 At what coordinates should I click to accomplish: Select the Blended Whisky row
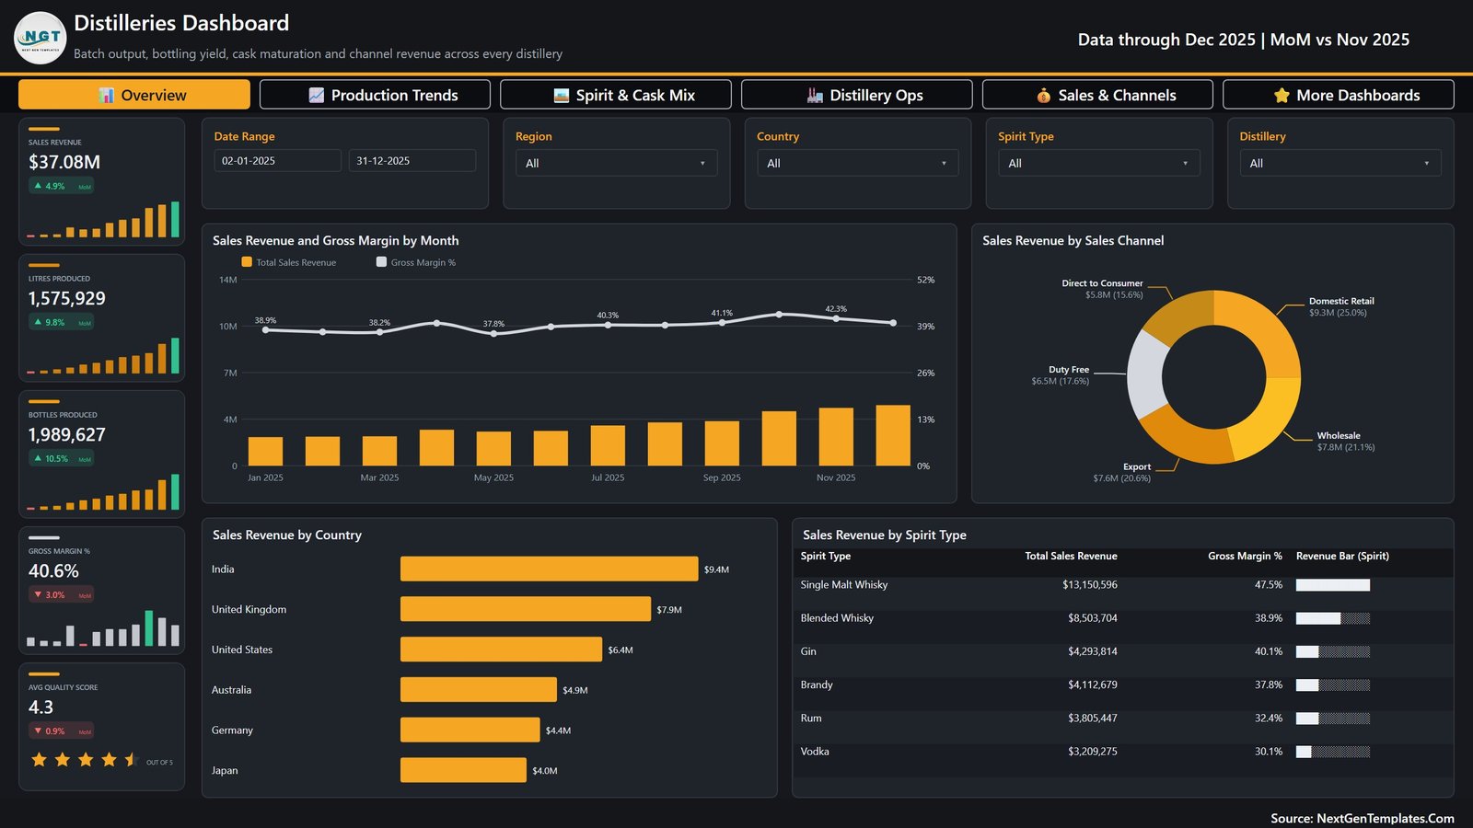[x=1122, y=618]
